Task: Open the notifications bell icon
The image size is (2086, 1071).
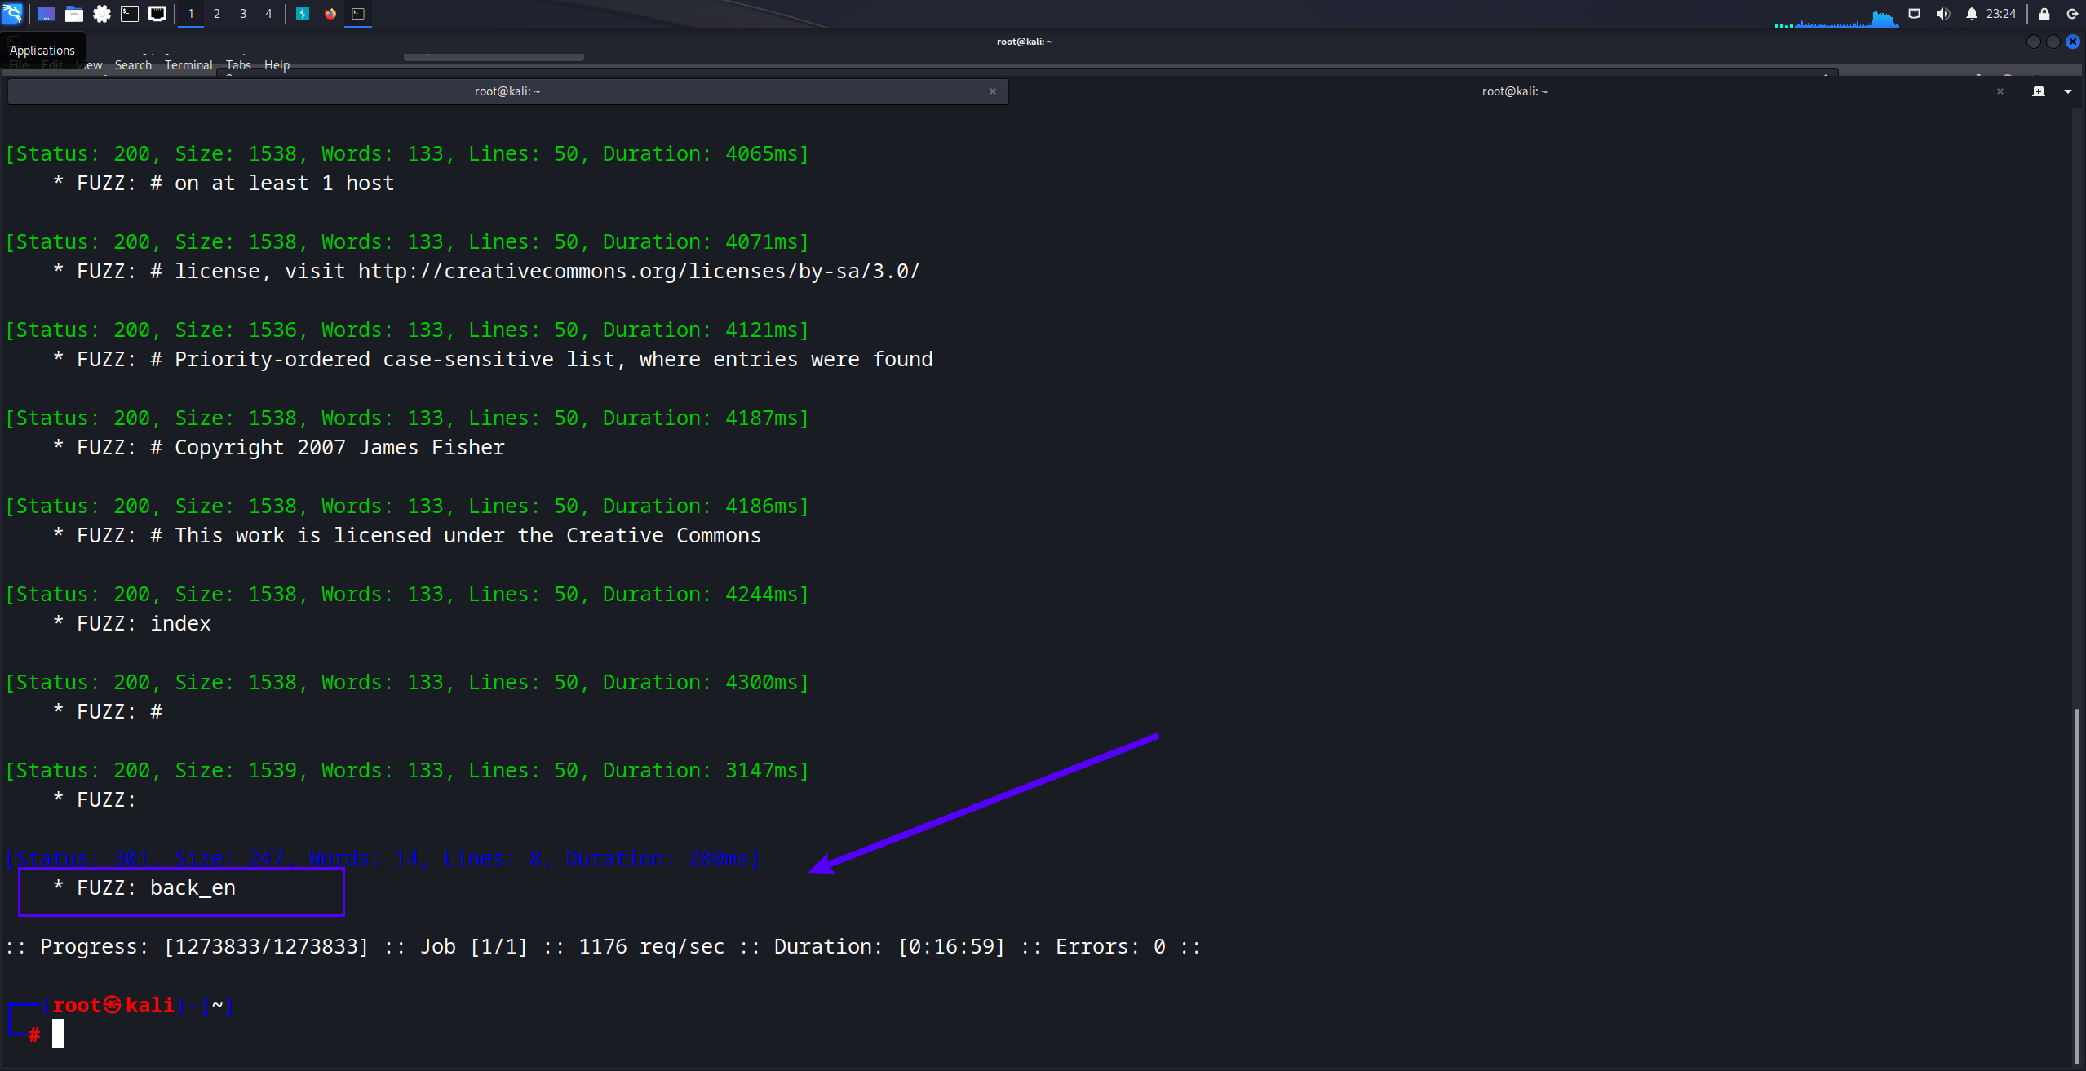Action: click(x=1972, y=14)
